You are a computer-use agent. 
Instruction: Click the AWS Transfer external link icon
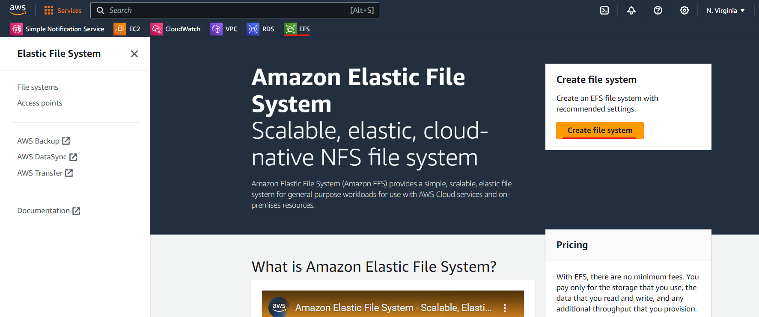(69, 173)
